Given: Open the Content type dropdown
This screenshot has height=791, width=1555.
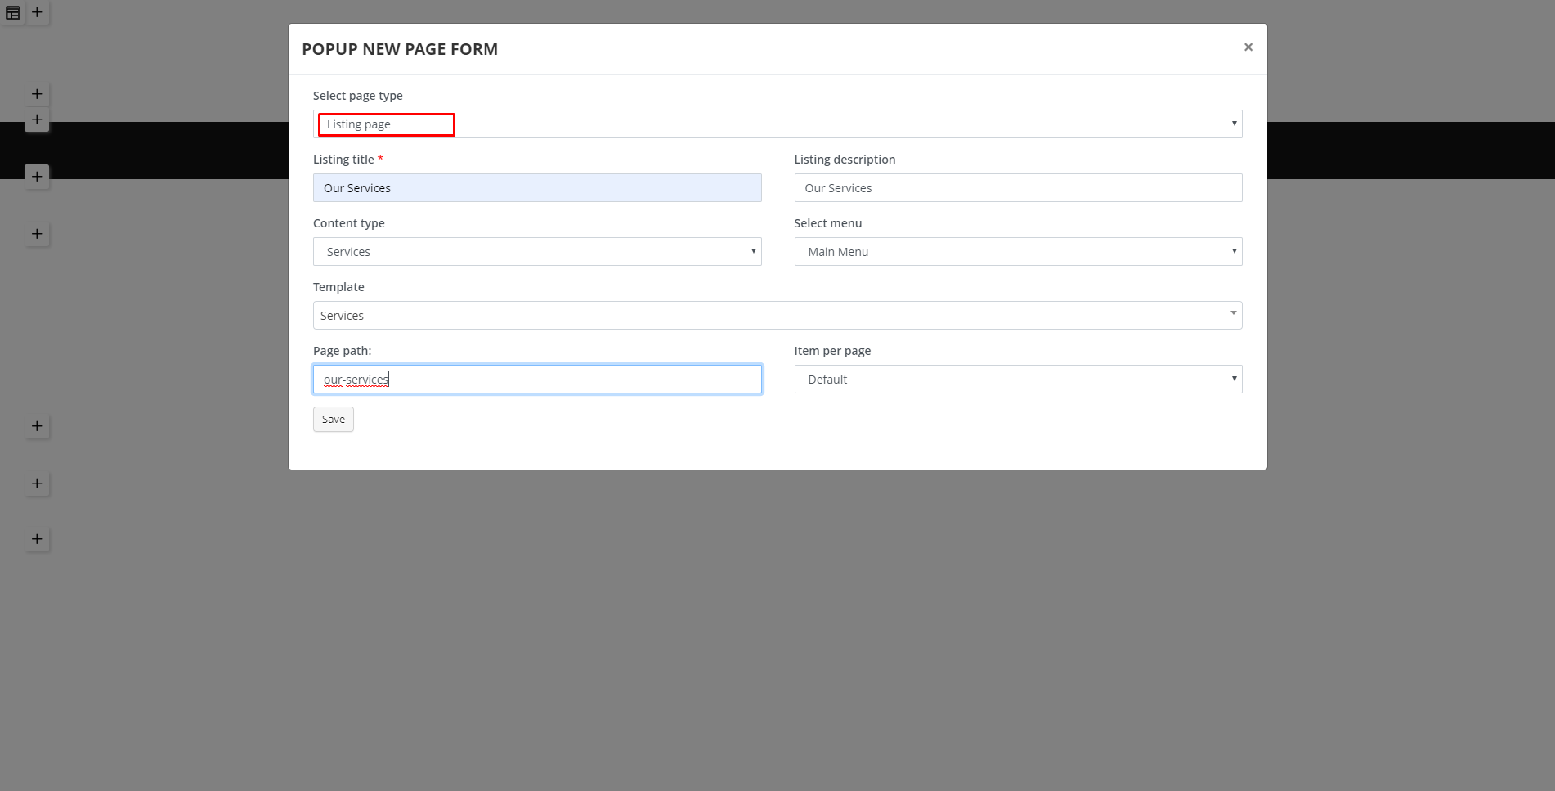Looking at the screenshot, I should pos(537,252).
